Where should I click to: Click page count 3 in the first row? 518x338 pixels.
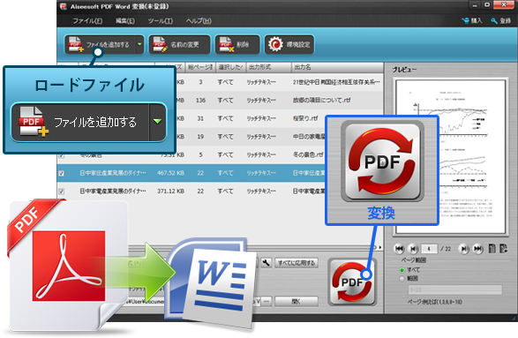(200, 82)
